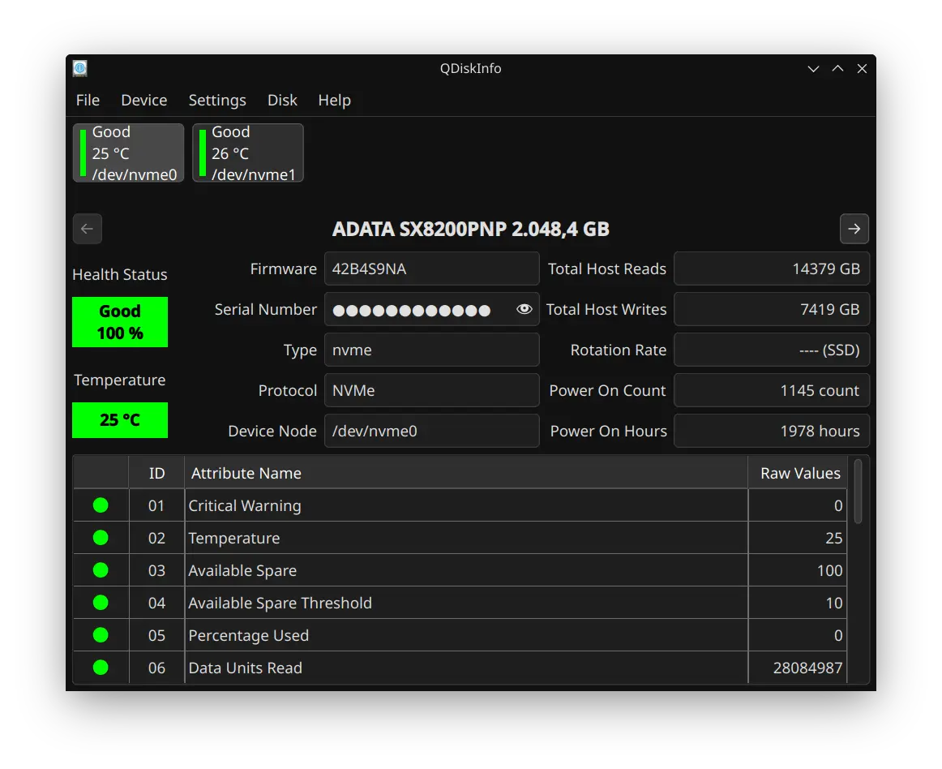
Task: Click green status dot for Temperature row
Action: coord(101,538)
